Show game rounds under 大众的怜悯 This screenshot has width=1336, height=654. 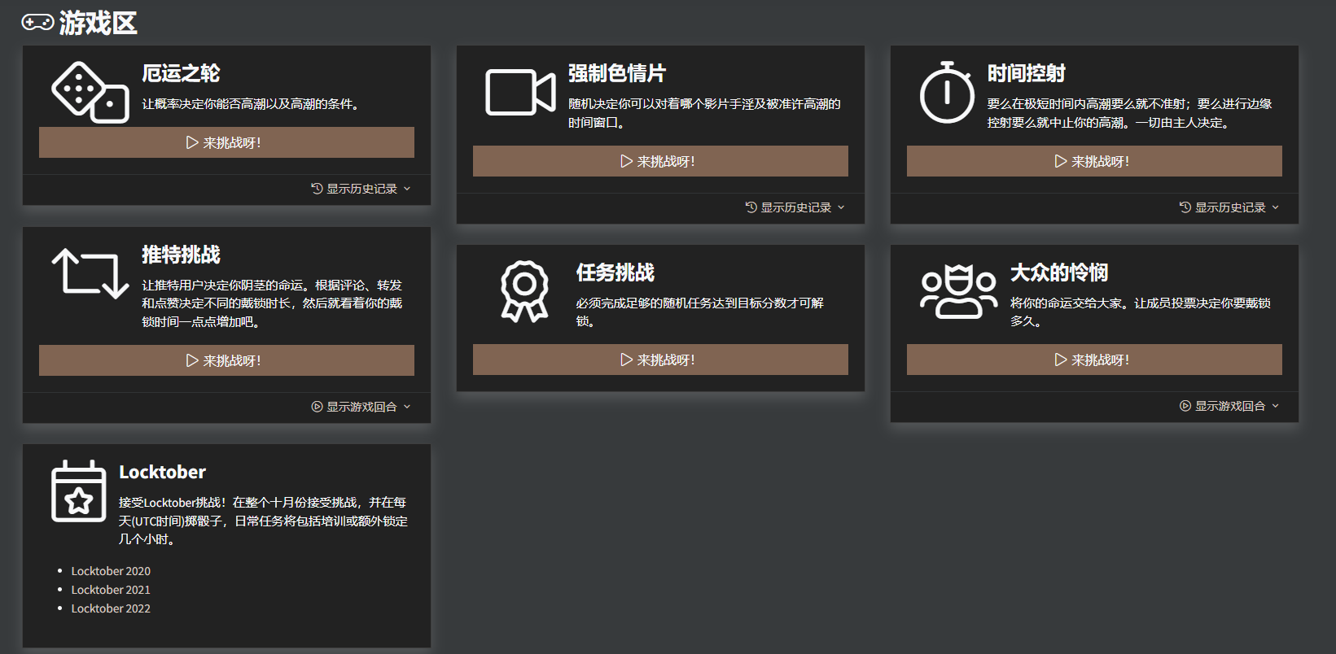pos(1229,406)
